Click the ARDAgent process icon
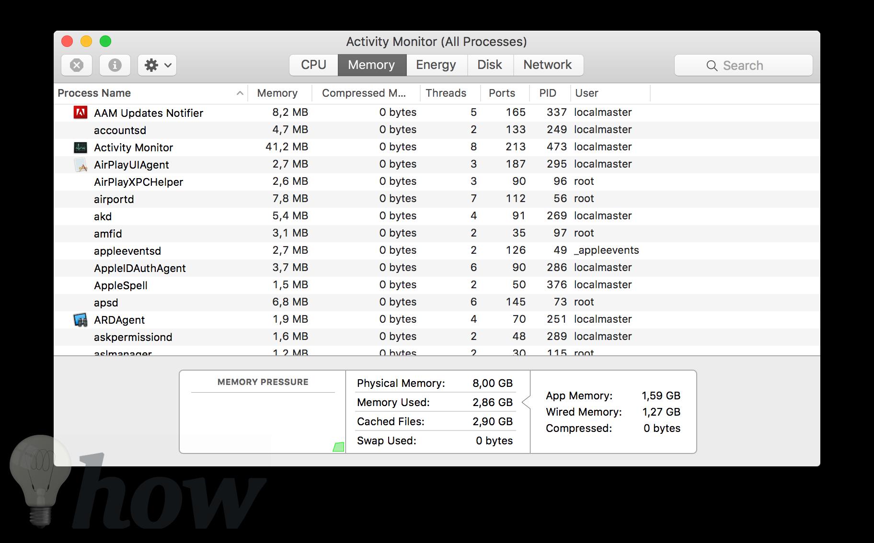The image size is (874, 543). click(x=80, y=319)
